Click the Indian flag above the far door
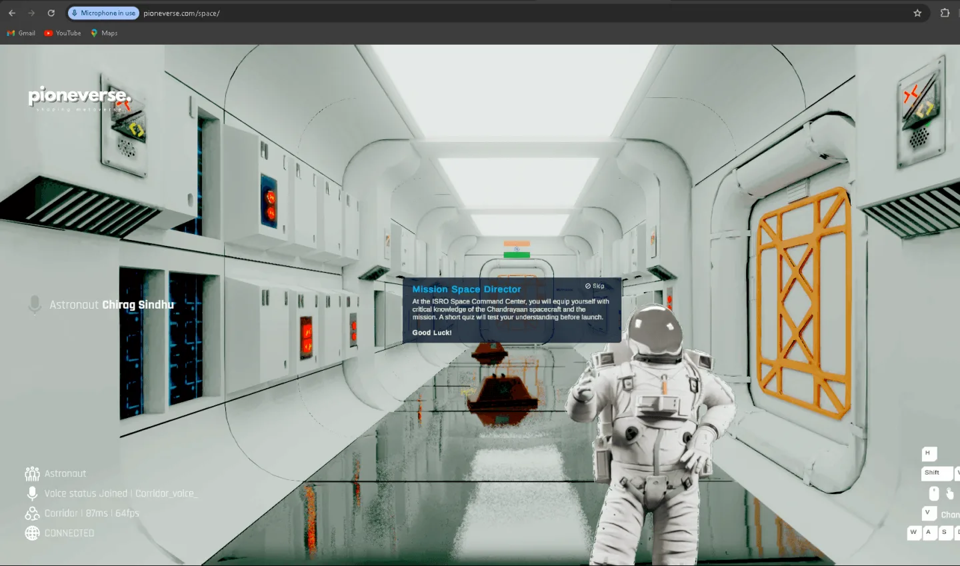The height and width of the screenshot is (566, 960). click(x=517, y=249)
